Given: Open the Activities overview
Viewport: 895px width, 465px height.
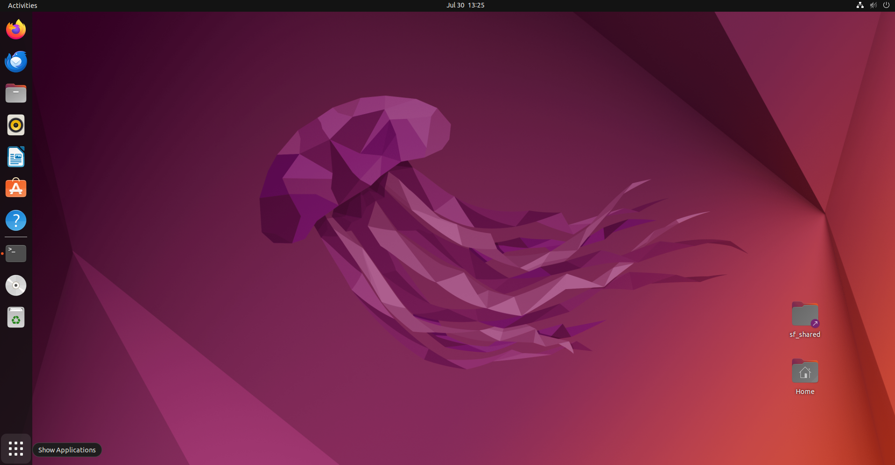Looking at the screenshot, I should click(x=22, y=5).
